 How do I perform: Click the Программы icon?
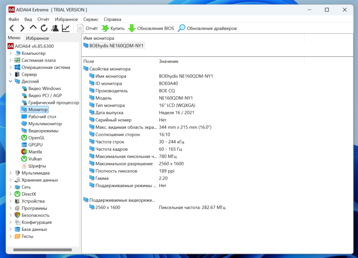click(x=17, y=208)
